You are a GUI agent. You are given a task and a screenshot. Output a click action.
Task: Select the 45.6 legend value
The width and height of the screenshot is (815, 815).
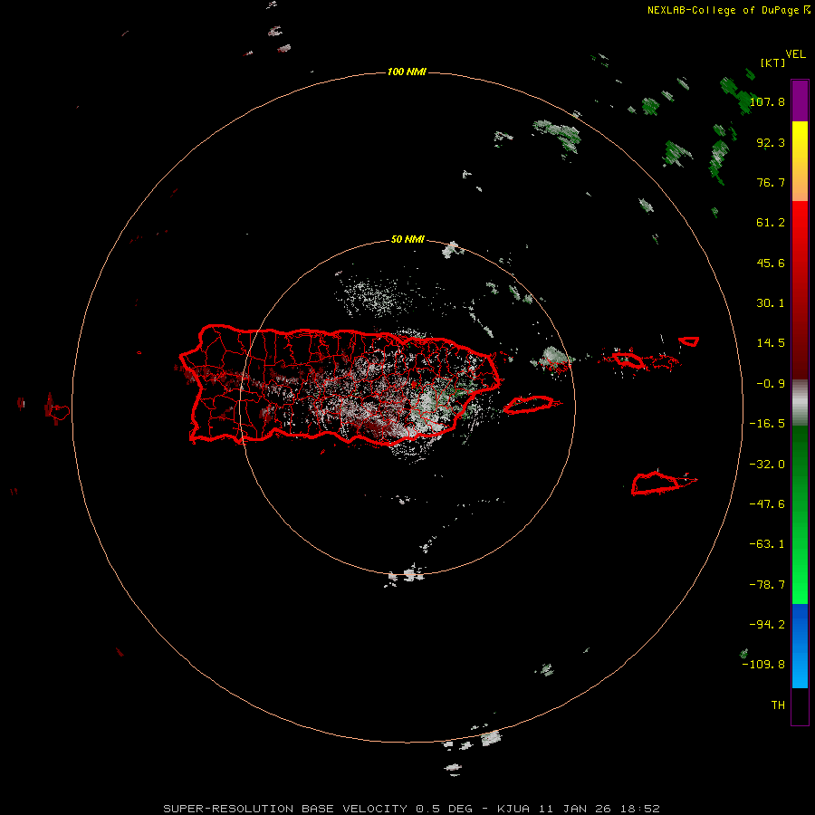click(x=771, y=263)
